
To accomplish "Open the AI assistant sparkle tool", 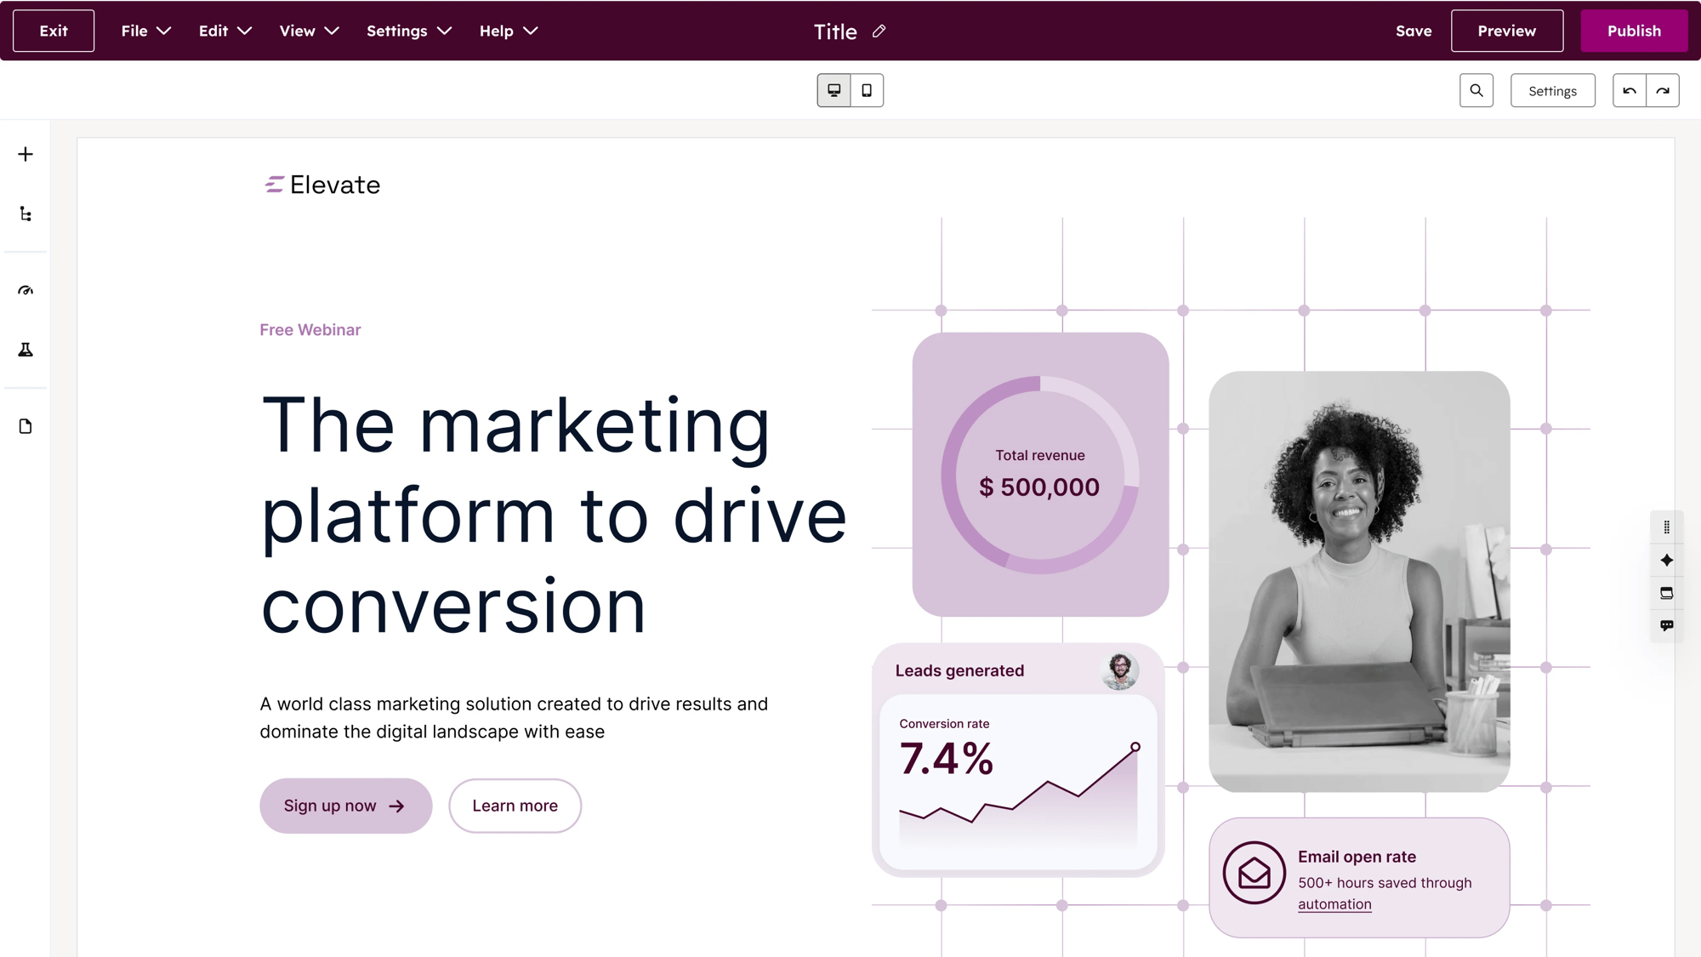I will tap(1667, 560).
